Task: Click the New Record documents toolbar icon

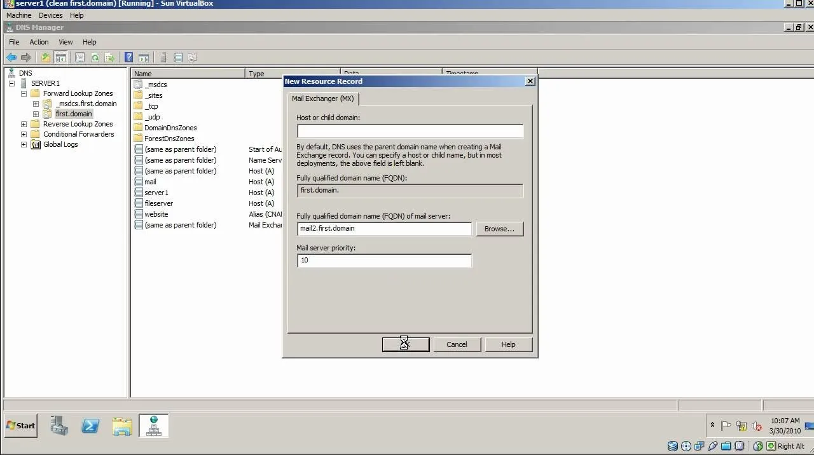Action: tap(192, 58)
